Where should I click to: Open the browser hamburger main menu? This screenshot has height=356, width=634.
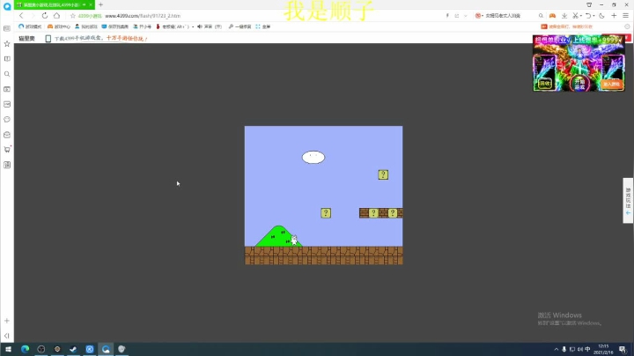[x=625, y=15]
